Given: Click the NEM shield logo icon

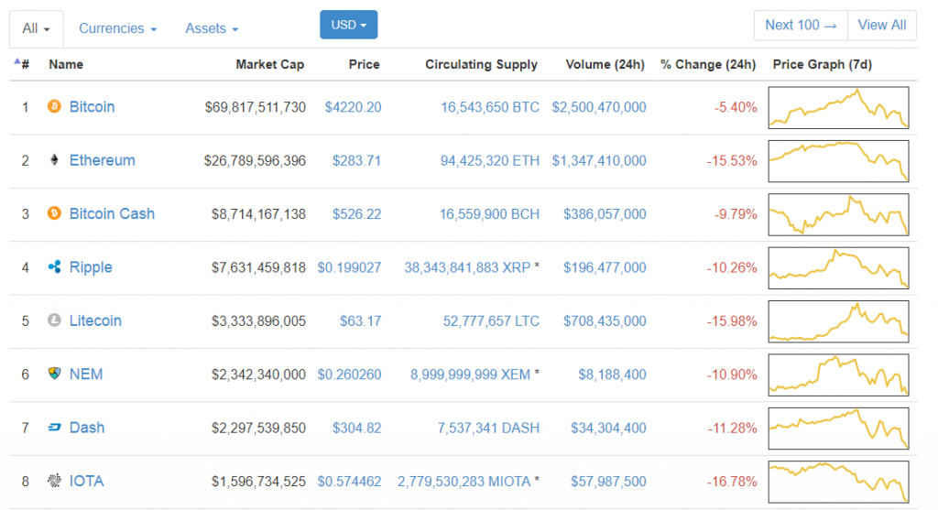Looking at the screenshot, I should coord(54,374).
